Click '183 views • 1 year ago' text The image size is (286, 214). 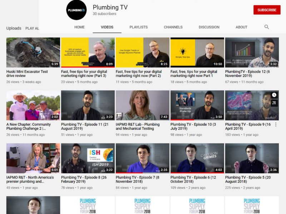click(242, 135)
